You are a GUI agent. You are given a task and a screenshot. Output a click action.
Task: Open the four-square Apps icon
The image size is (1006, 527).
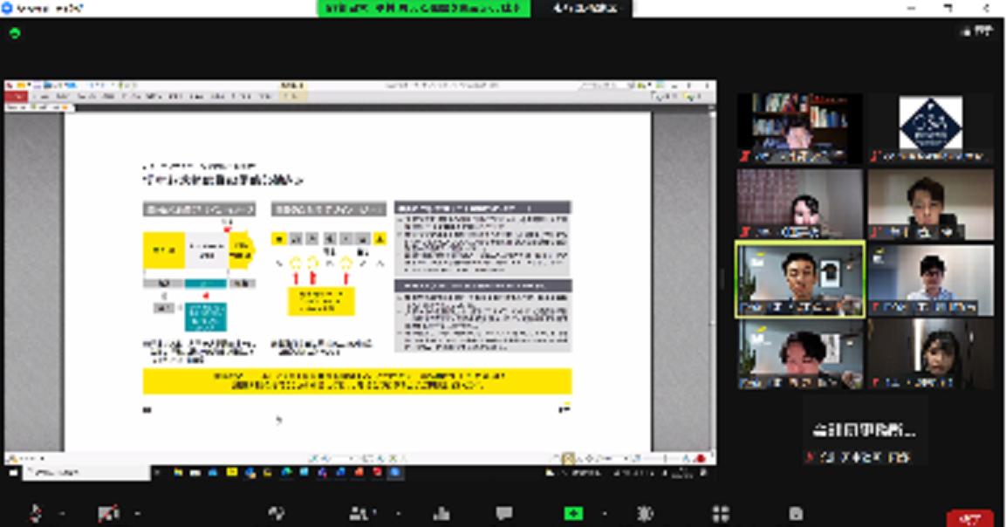coord(721,514)
